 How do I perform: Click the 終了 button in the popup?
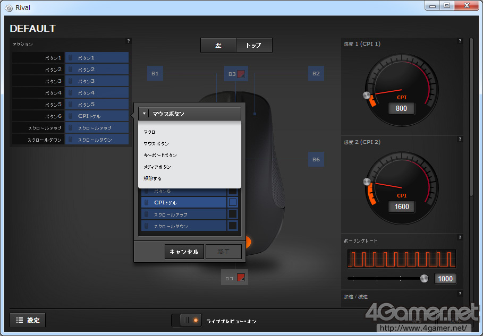click(223, 252)
